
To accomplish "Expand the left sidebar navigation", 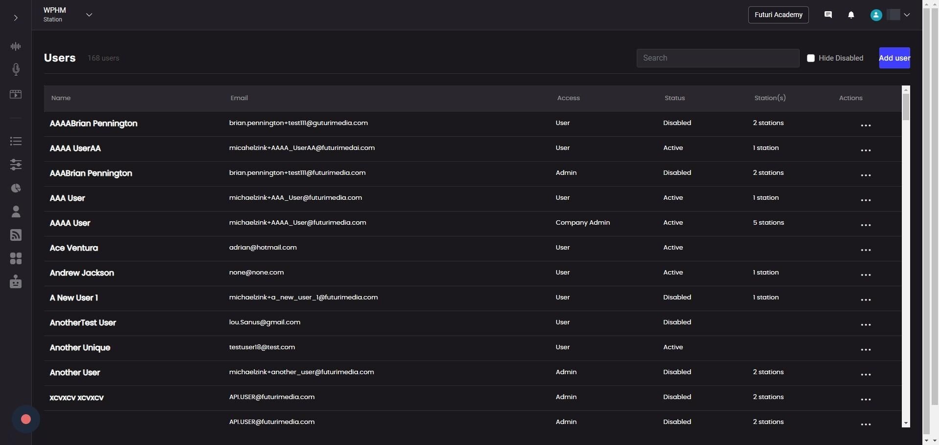I will coord(16,18).
